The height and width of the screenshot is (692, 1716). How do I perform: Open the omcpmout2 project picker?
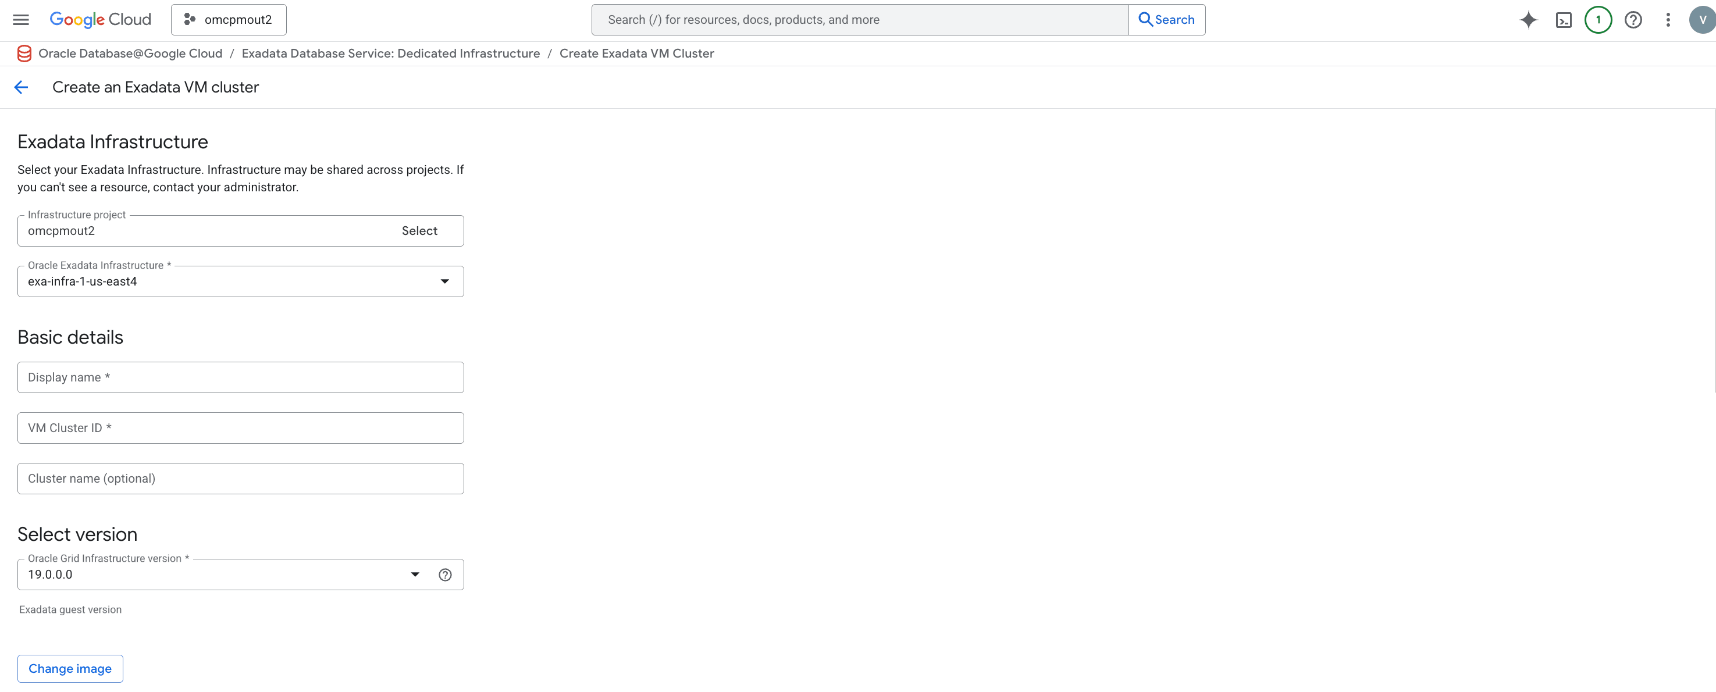(229, 19)
